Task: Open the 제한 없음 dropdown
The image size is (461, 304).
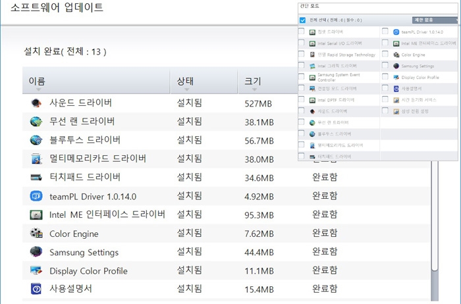Action: pyautogui.click(x=435, y=20)
